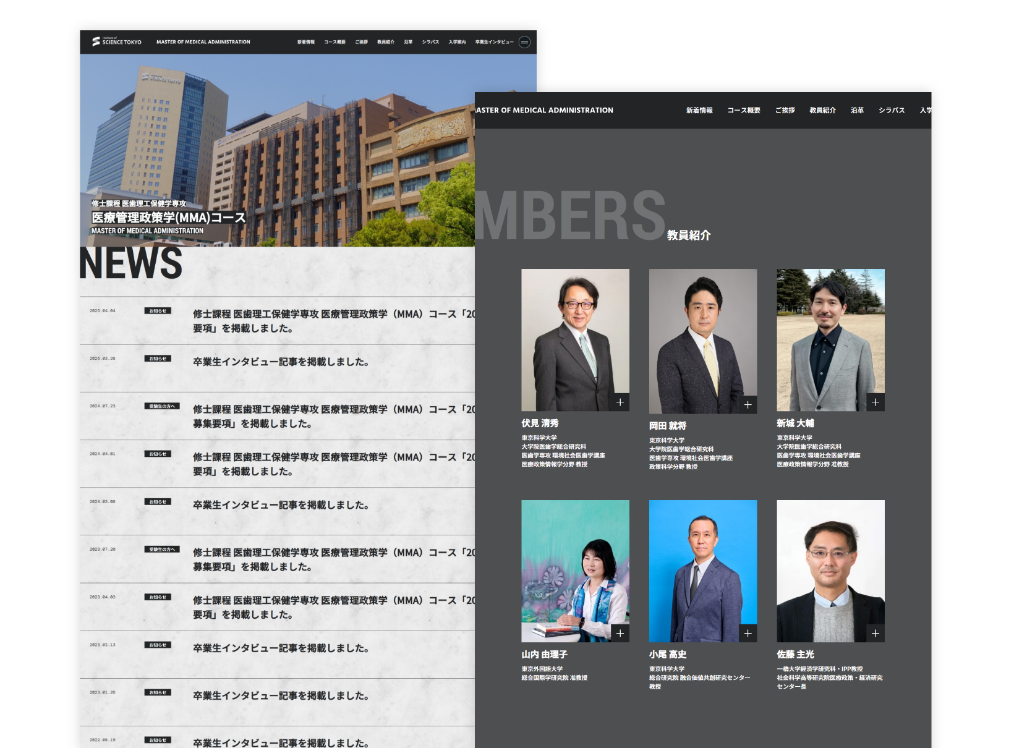Select 教員紹介 in the dark header menu
The height and width of the screenshot is (748, 1014).
tap(822, 110)
